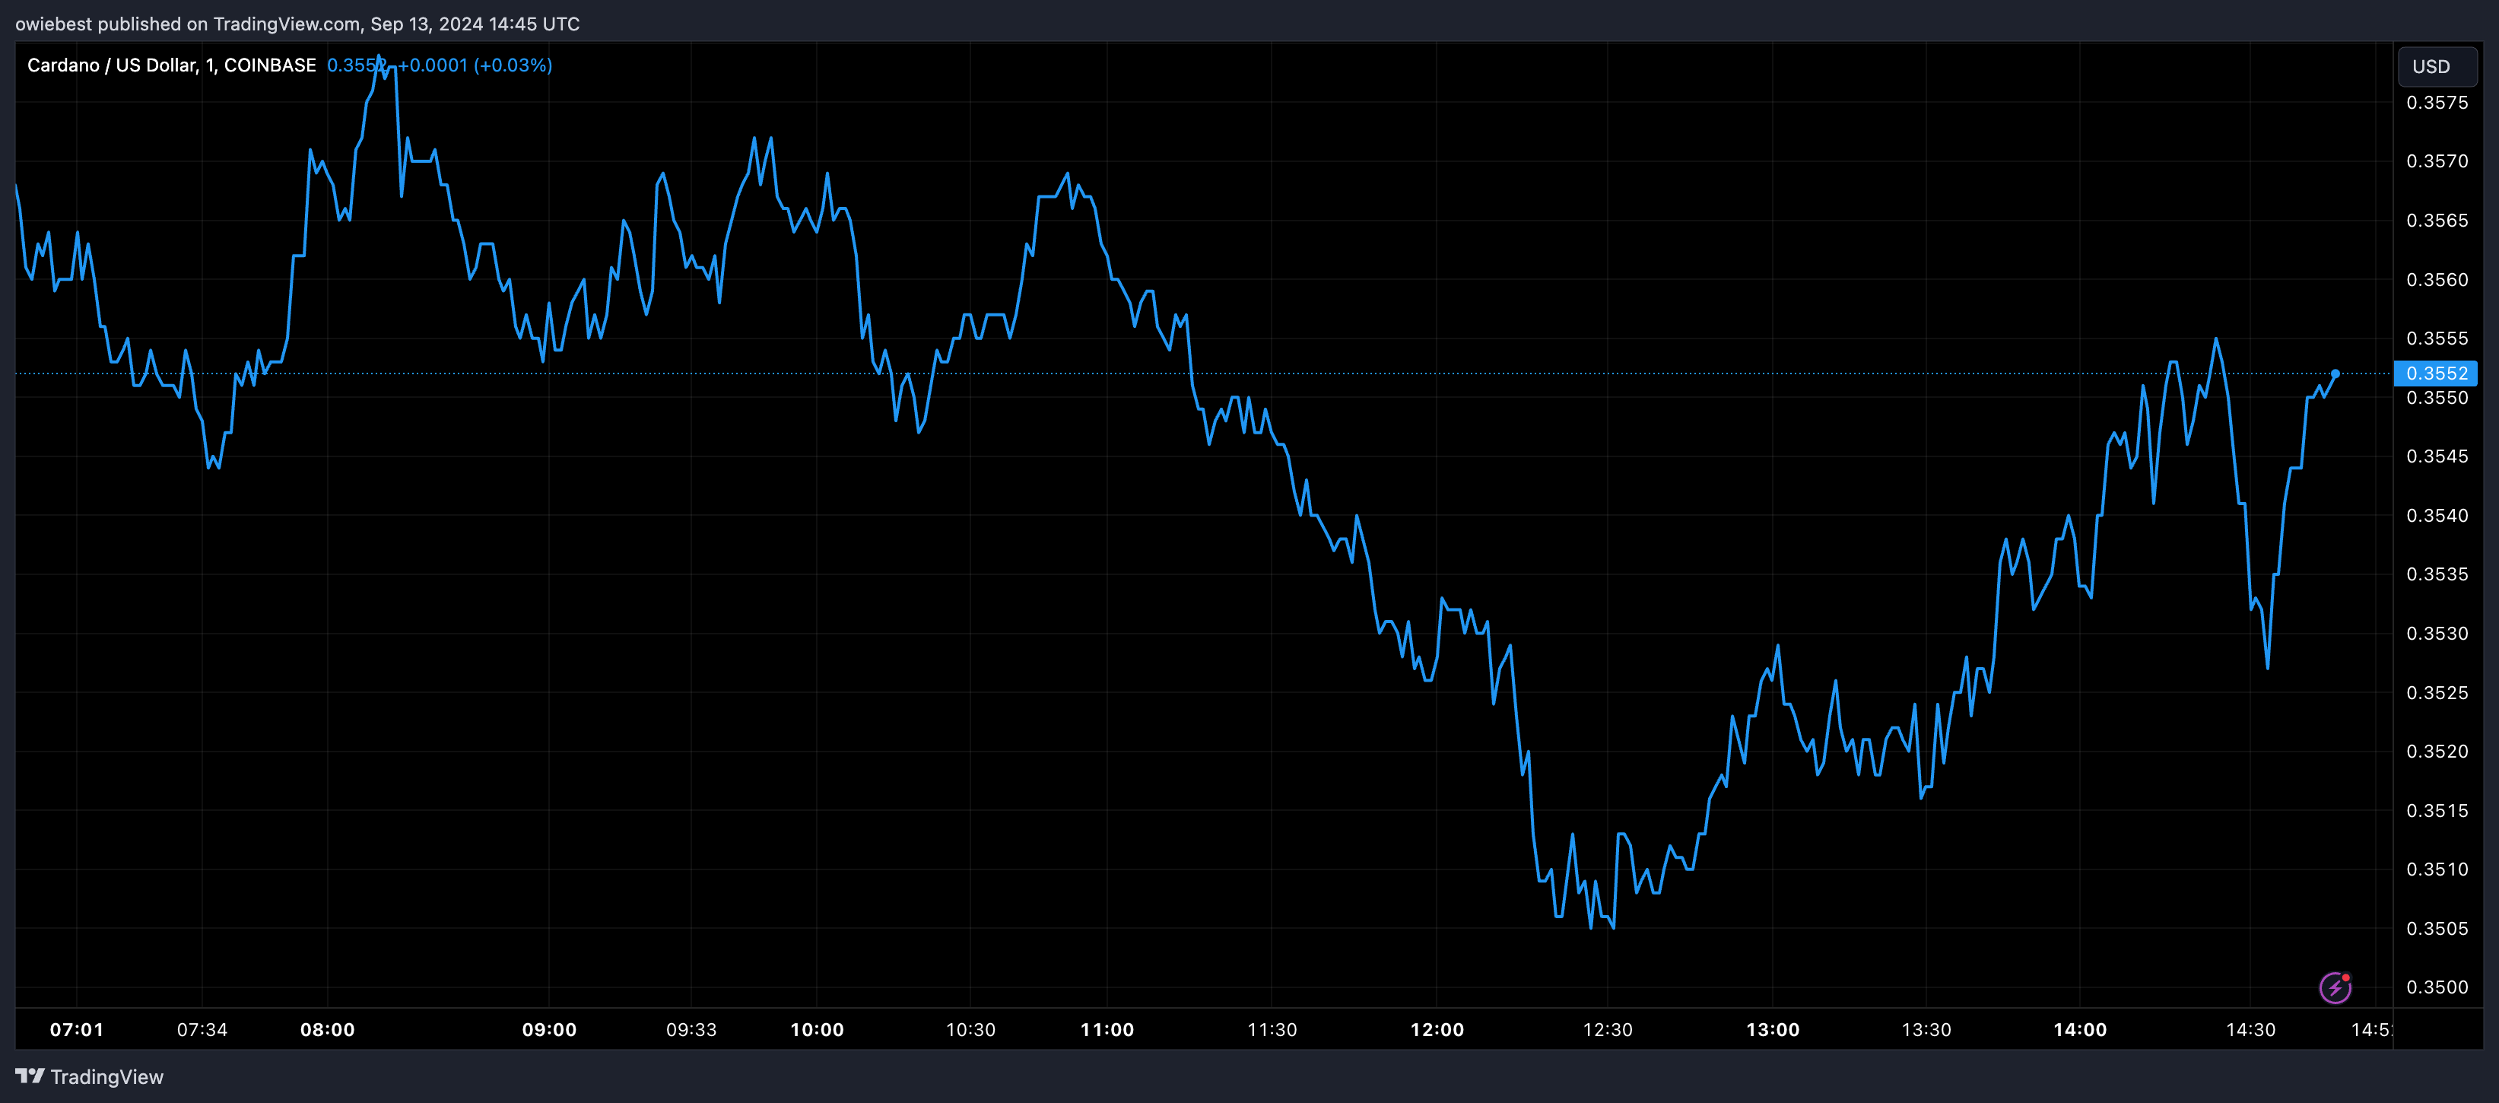Open the USD currency selector
The height and width of the screenshot is (1103, 2499).
tap(2436, 67)
